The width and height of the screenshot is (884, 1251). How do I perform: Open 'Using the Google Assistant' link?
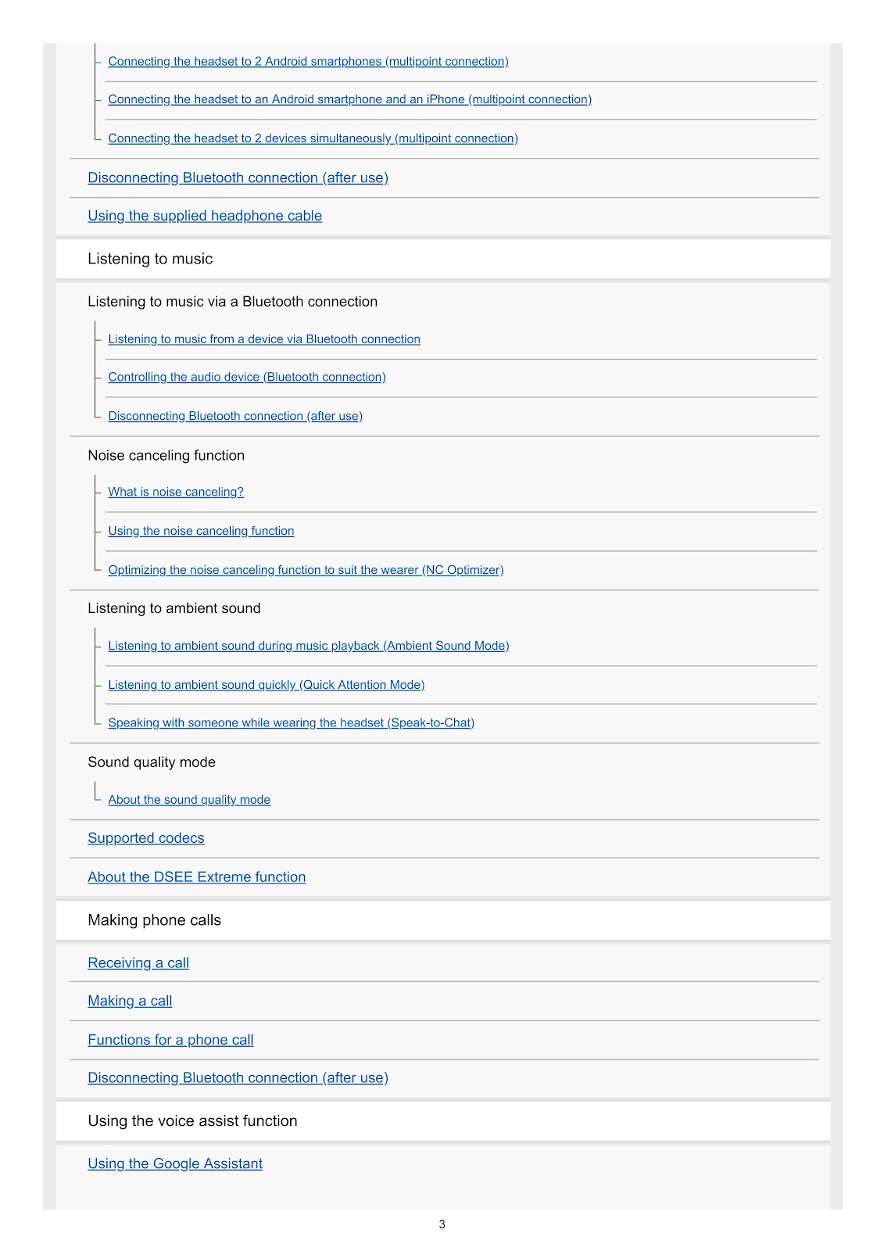coord(175,1163)
